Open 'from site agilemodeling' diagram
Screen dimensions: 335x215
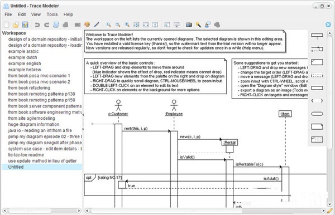click(x=32, y=118)
